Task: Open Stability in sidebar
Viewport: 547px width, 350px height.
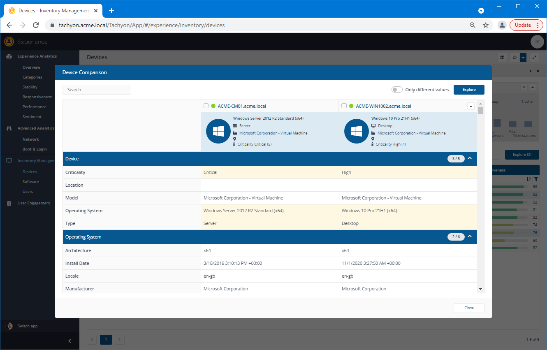Action: point(30,87)
